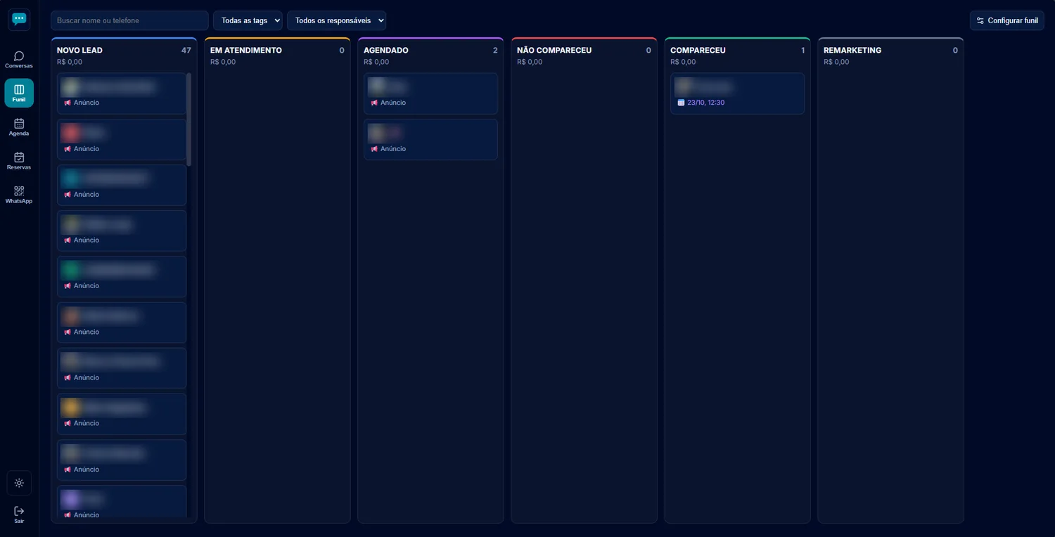Select the Funil sidebar item
Viewport: 1055px width, 537px height.
[x=19, y=93]
